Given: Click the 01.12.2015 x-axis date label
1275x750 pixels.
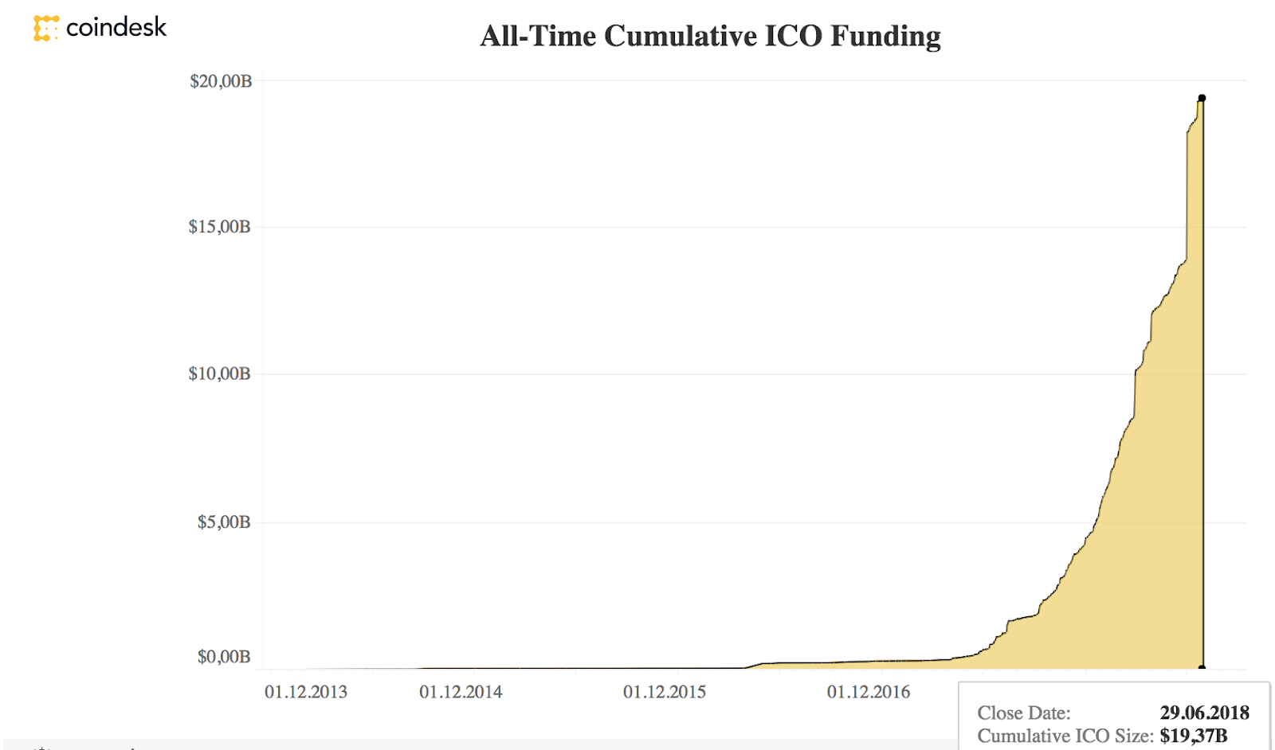Looking at the screenshot, I should [x=665, y=692].
